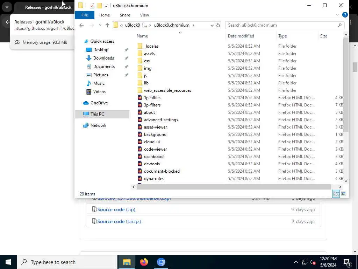The height and width of the screenshot is (269, 358).
Task: Open the Share ribbon tab
Action: click(x=125, y=15)
